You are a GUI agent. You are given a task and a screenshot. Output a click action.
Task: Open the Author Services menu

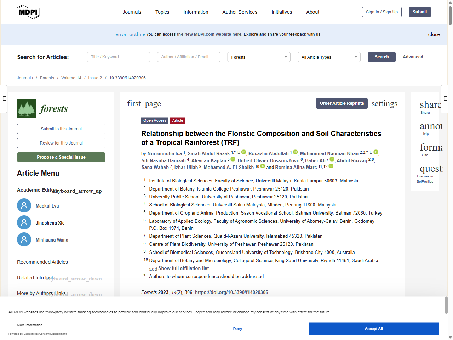click(x=240, y=12)
